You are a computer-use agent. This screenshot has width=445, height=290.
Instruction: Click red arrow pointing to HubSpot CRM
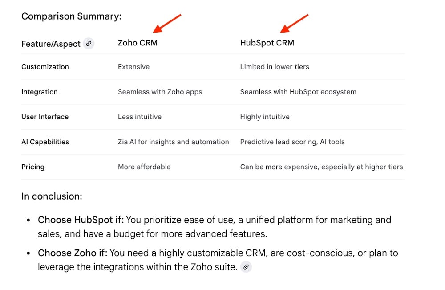click(x=294, y=23)
